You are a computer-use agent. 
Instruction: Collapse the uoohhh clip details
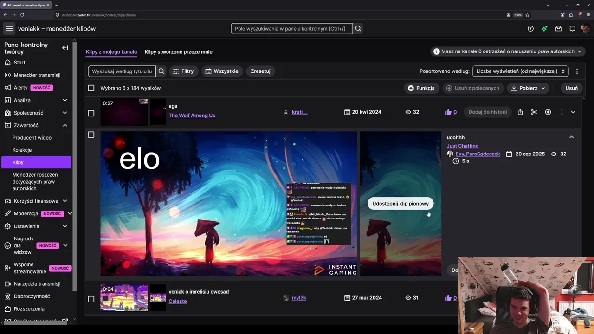pyautogui.click(x=571, y=137)
